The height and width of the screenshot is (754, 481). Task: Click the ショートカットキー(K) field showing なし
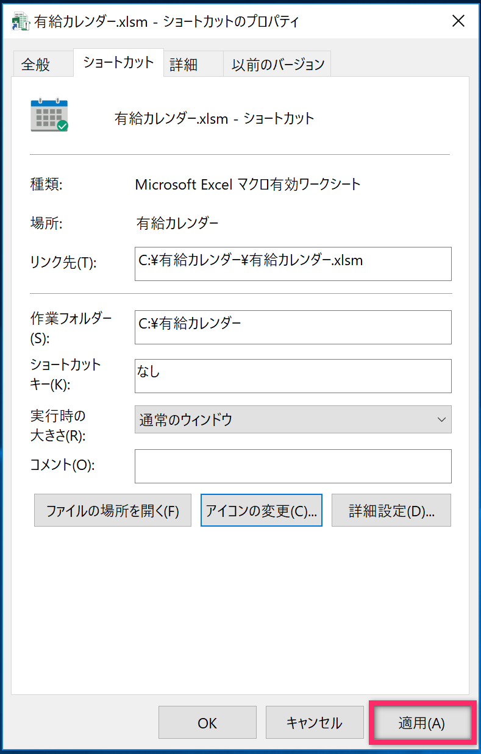coord(293,376)
